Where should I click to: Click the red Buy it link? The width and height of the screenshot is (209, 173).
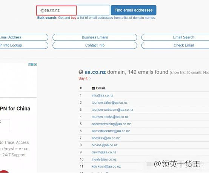[83, 78]
